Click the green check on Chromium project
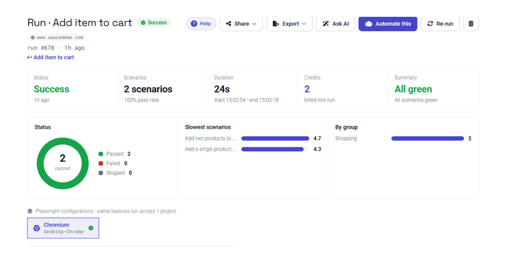 (x=91, y=228)
